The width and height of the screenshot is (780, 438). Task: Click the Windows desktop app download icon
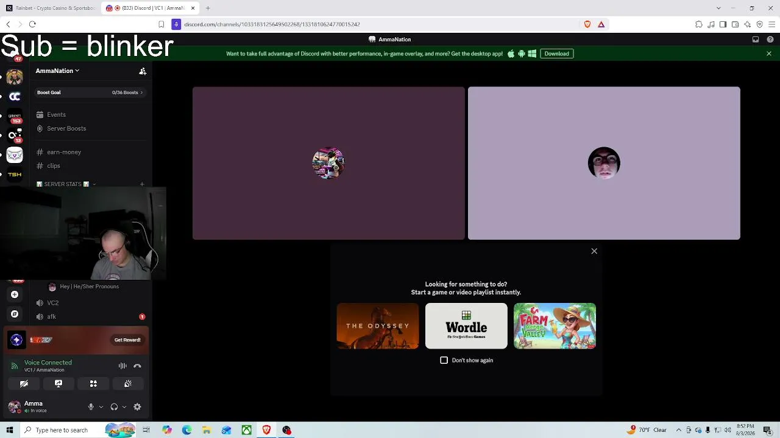(x=532, y=54)
